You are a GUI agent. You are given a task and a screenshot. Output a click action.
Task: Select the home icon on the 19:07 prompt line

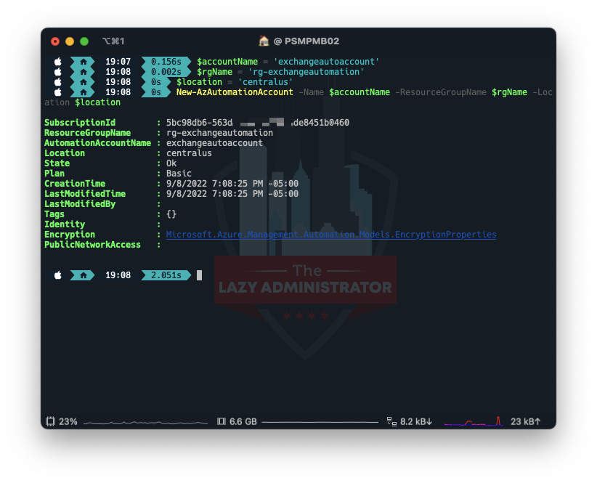tap(84, 61)
